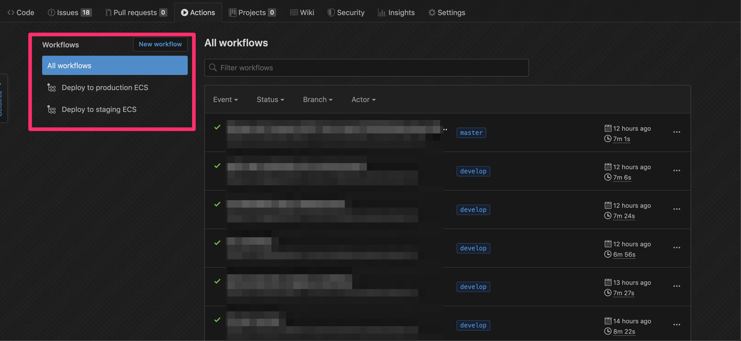Click the 14 hours ago timestamp
The width and height of the screenshot is (741, 341).
632,321
